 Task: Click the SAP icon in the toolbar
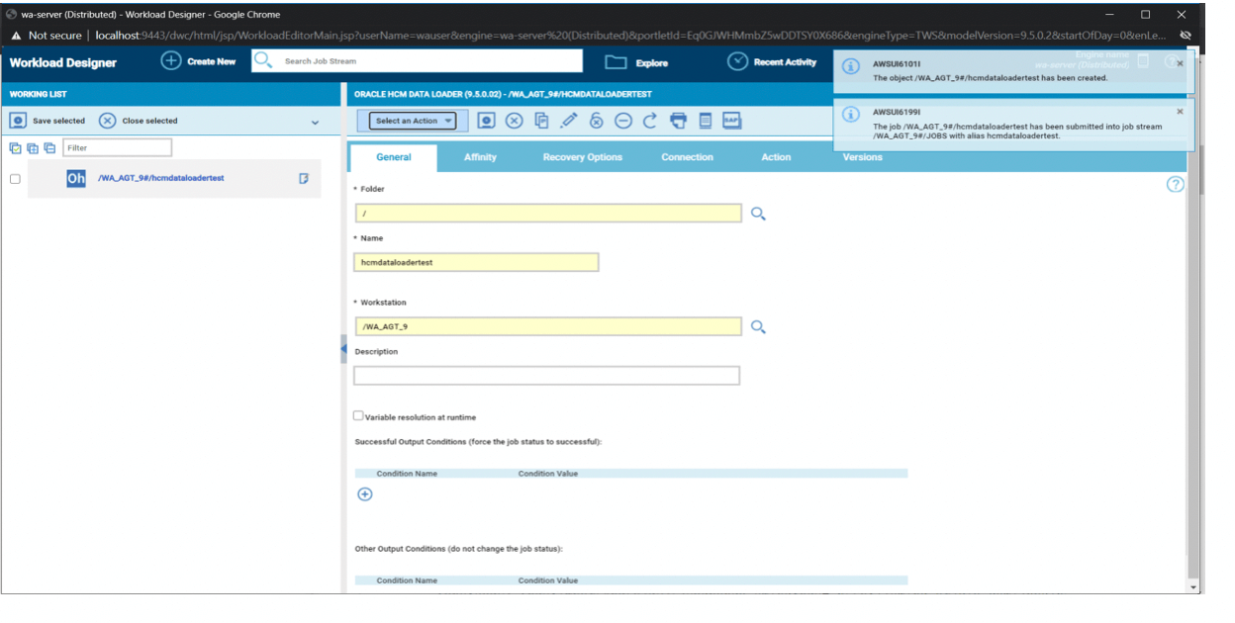(x=731, y=121)
